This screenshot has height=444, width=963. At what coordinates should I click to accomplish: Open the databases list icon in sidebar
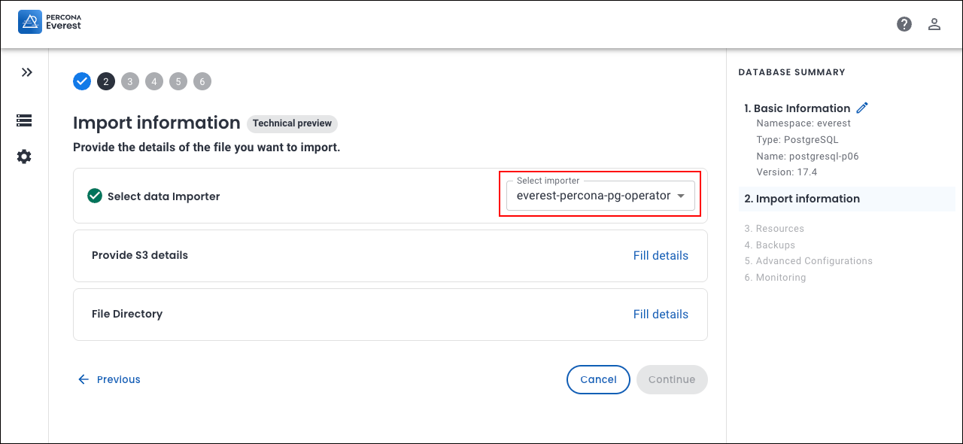[x=24, y=120]
